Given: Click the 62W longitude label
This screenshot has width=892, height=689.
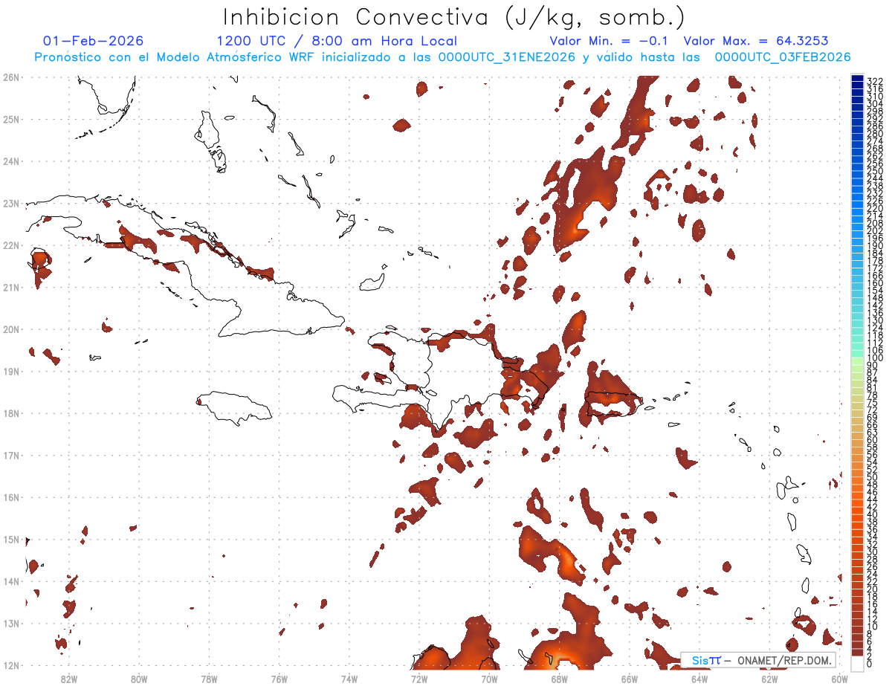Looking at the screenshot, I should (x=769, y=679).
